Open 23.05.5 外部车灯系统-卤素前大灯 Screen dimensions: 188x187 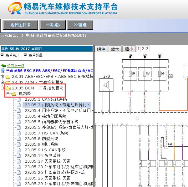coord(59,127)
